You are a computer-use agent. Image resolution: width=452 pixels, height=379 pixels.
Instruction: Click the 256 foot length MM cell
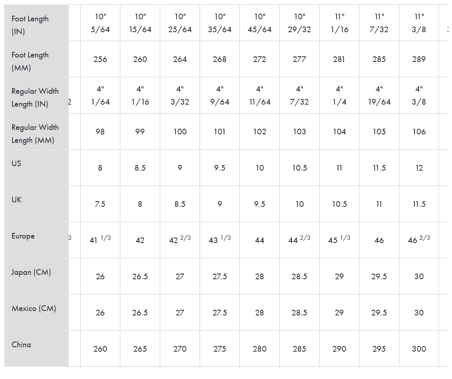point(100,59)
